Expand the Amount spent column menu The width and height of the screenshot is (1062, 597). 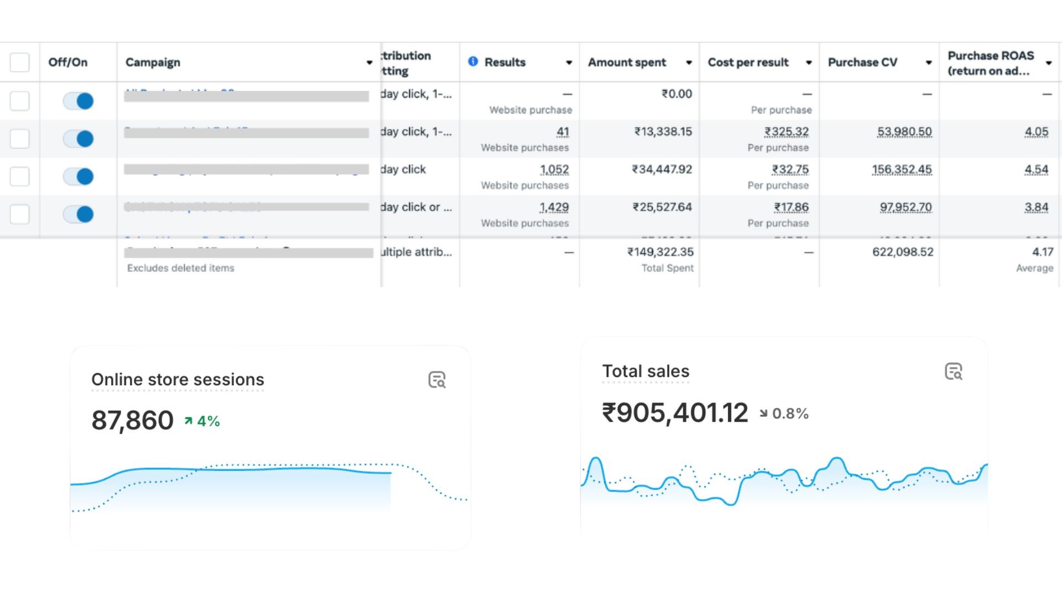[689, 62]
